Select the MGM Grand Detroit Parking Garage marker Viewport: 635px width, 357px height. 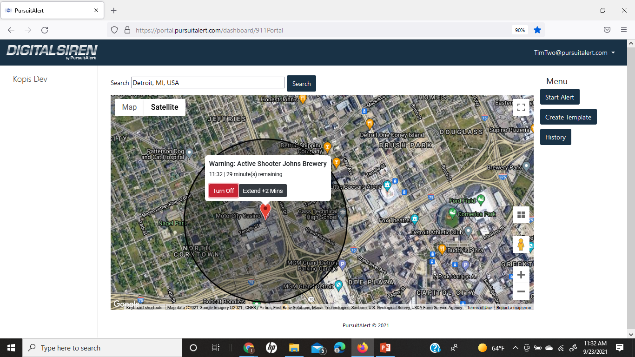(x=342, y=264)
